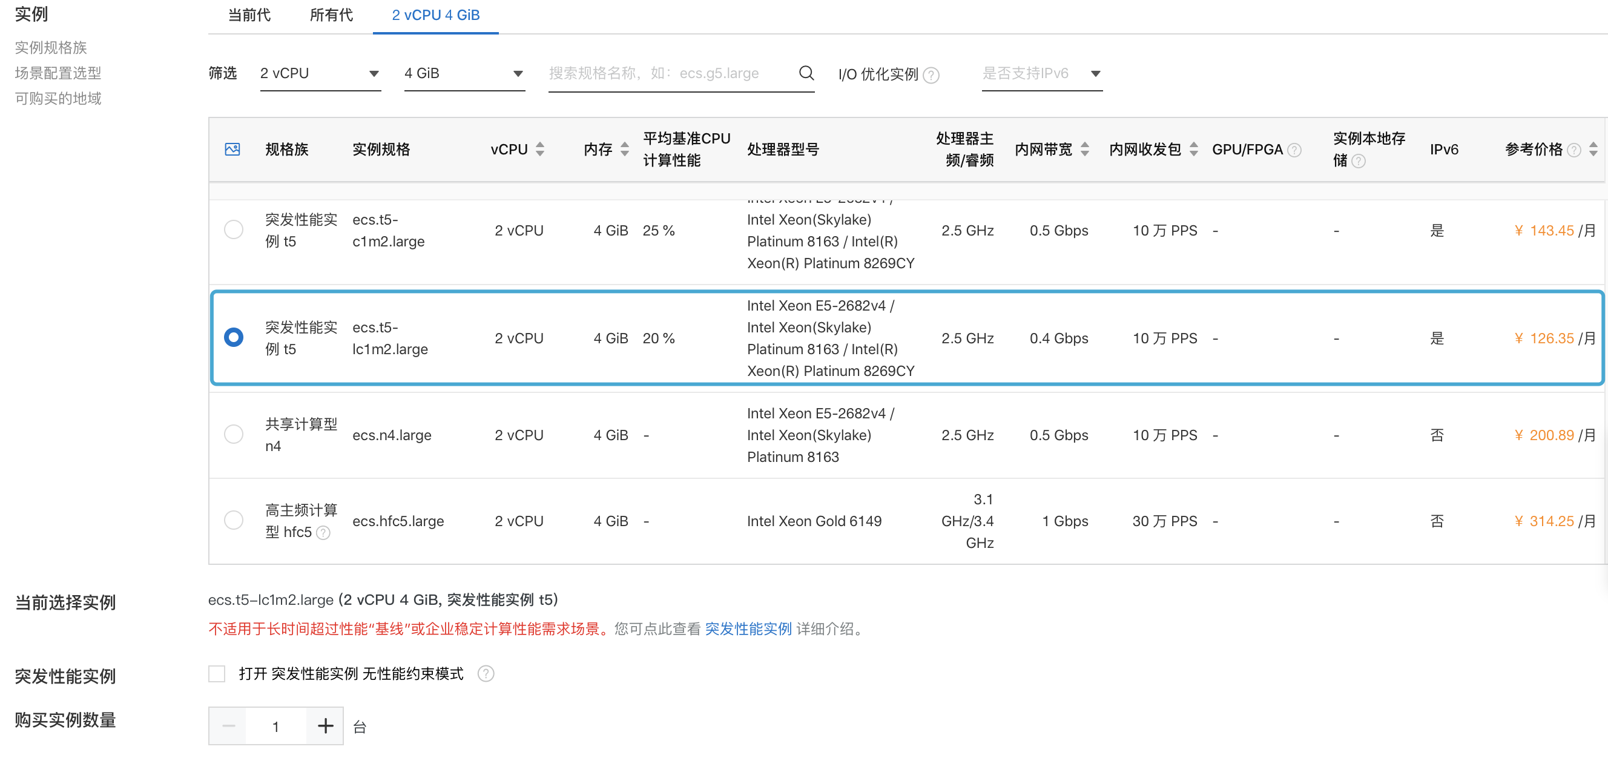Click the Intel Xeon Gold 6149 cell
Image resolution: width=1608 pixels, height=758 pixels.
pyautogui.click(x=814, y=521)
